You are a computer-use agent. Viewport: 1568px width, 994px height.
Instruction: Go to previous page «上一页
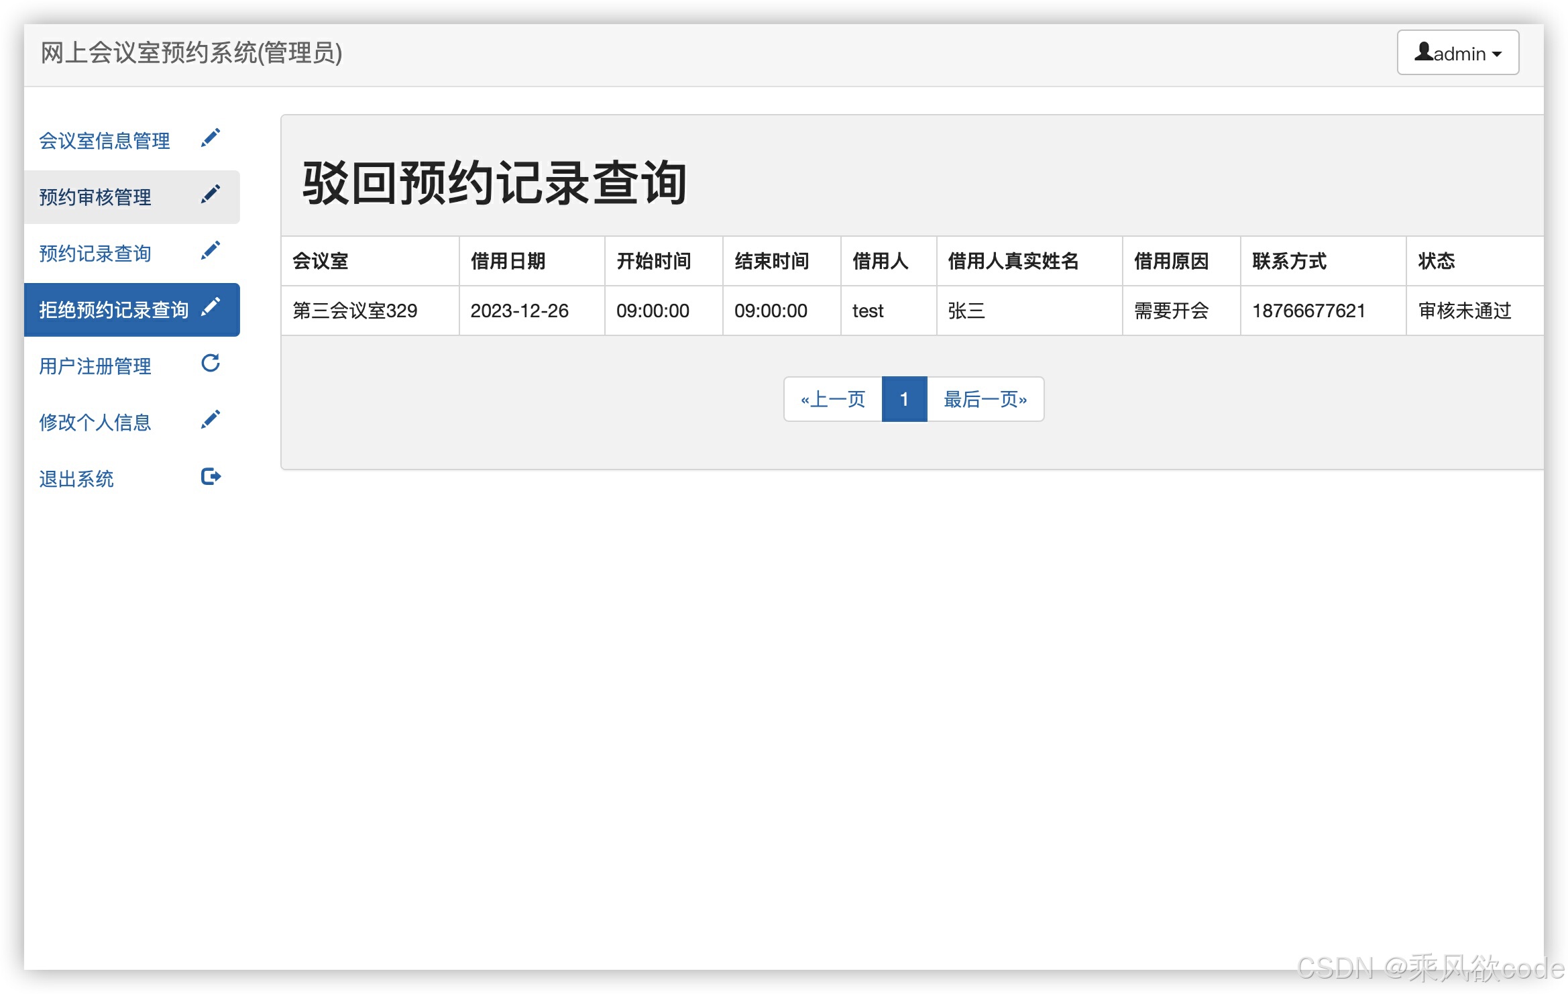pyautogui.click(x=832, y=399)
